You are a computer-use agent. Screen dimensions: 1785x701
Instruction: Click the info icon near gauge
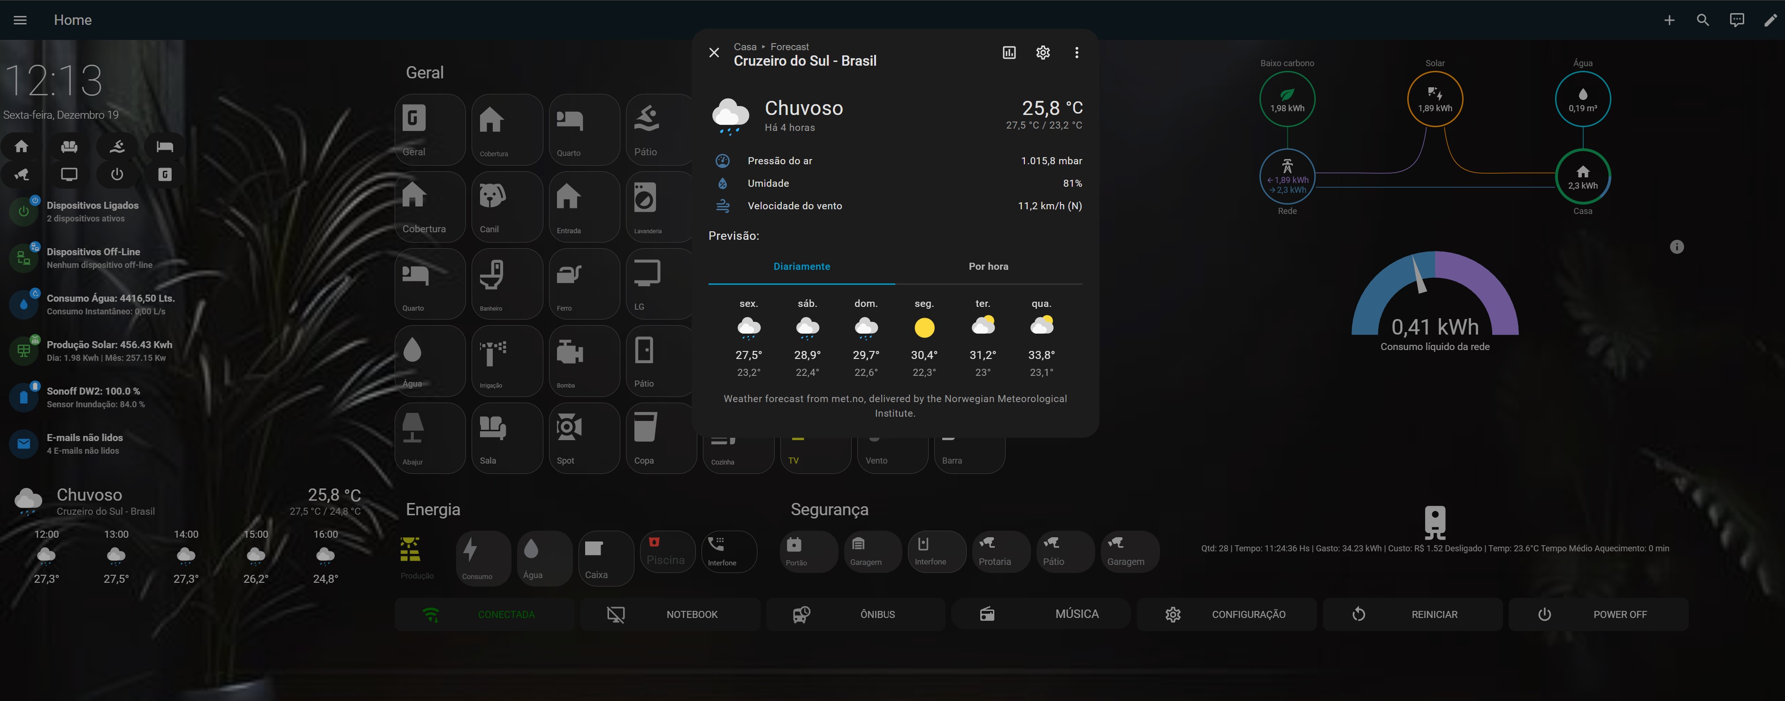[x=1676, y=247]
